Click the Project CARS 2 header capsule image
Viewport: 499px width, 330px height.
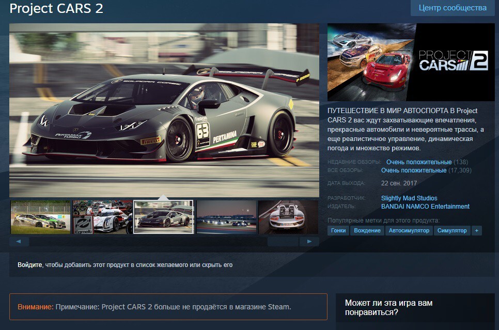(x=411, y=62)
